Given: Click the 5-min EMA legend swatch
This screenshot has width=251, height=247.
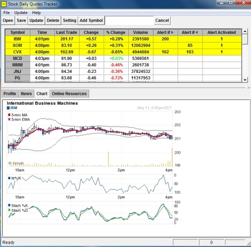Looking at the screenshot, I should [x=9, y=119].
